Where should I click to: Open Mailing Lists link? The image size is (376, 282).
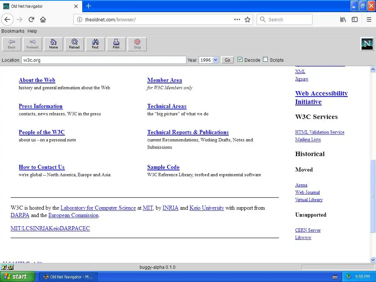pyautogui.click(x=308, y=139)
